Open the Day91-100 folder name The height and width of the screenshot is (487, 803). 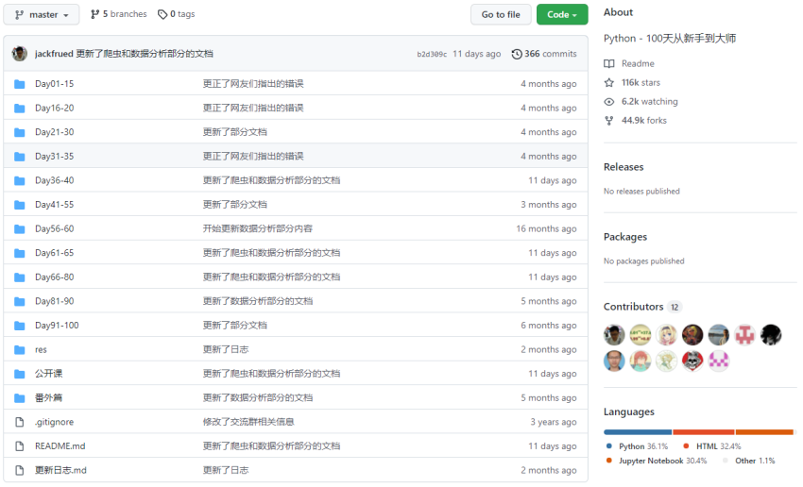[57, 326]
